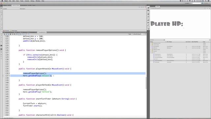
Task: Open the File menu
Action: (x=10, y=1)
